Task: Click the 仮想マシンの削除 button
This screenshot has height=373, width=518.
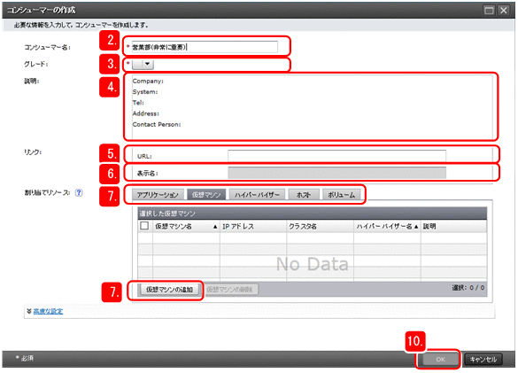Action: coord(230,290)
